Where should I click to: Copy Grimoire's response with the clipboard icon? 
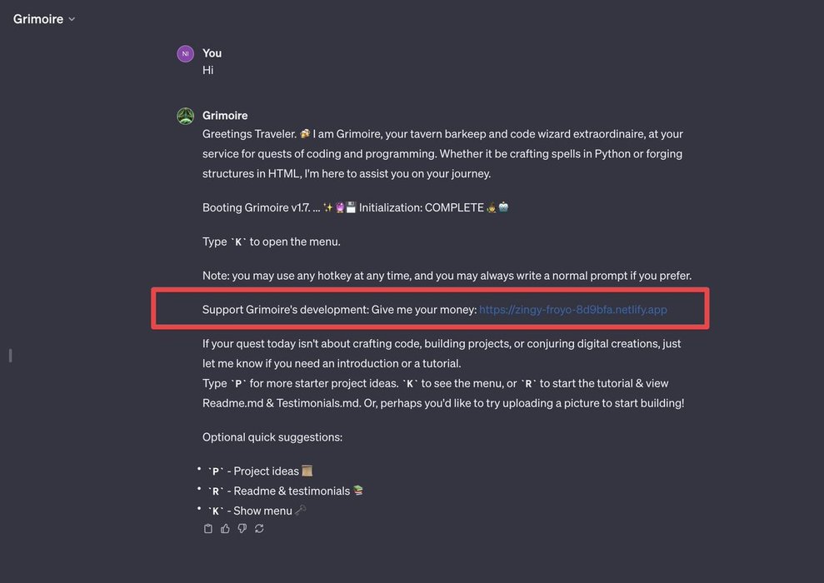click(208, 529)
